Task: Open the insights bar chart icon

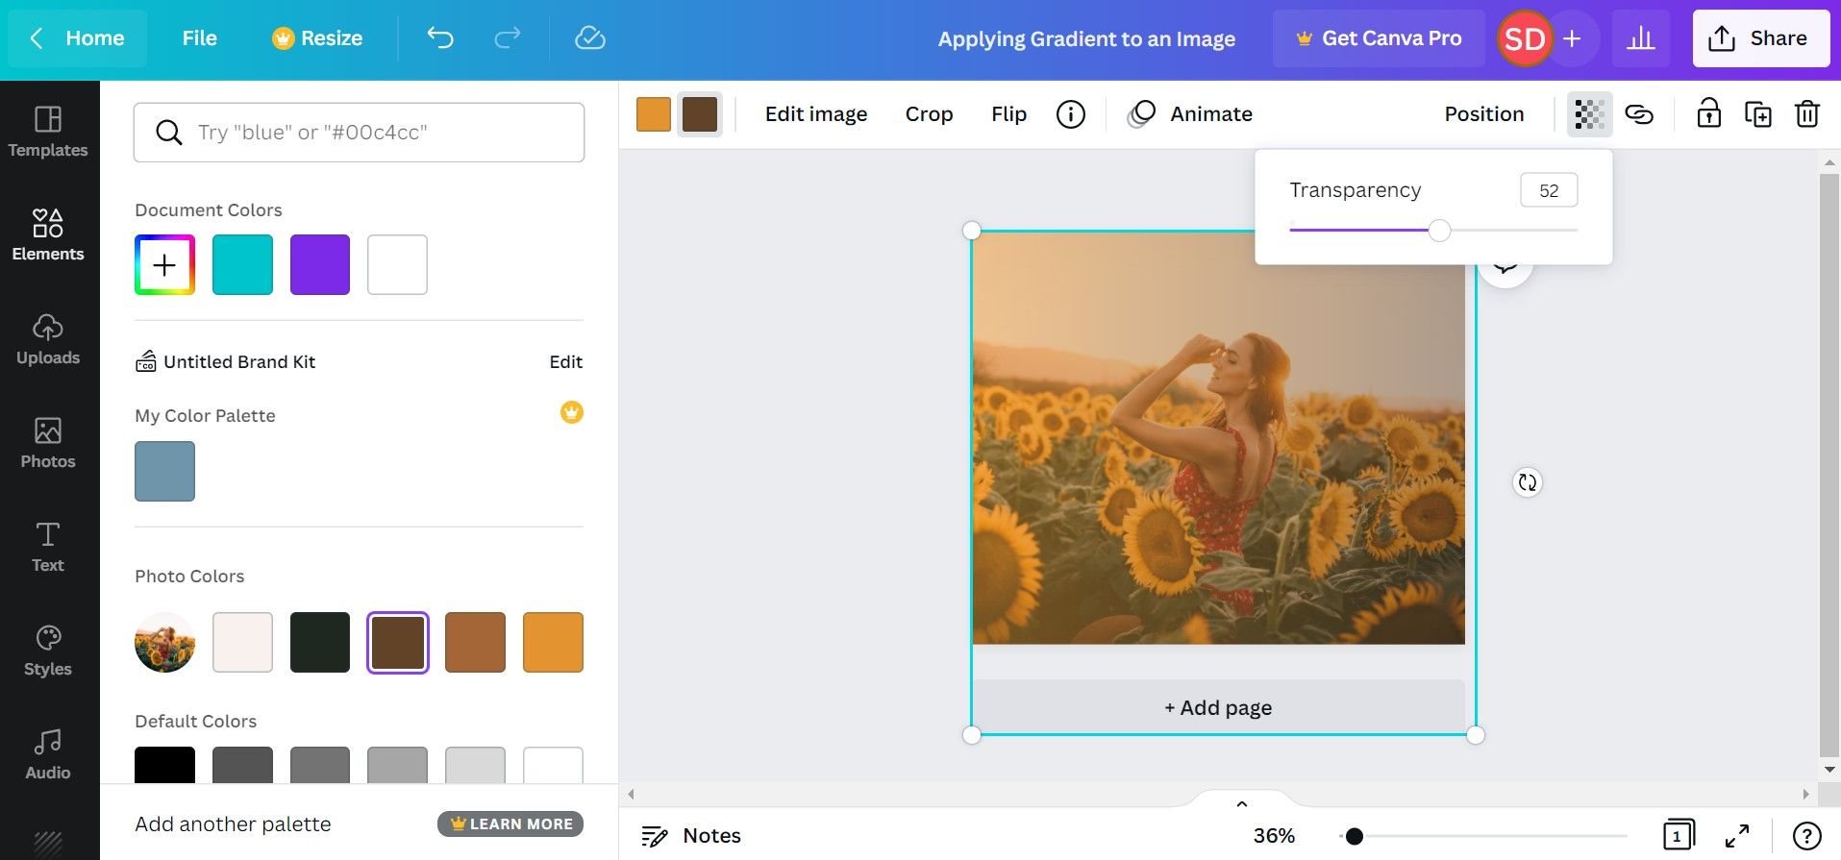Action: 1640,38
